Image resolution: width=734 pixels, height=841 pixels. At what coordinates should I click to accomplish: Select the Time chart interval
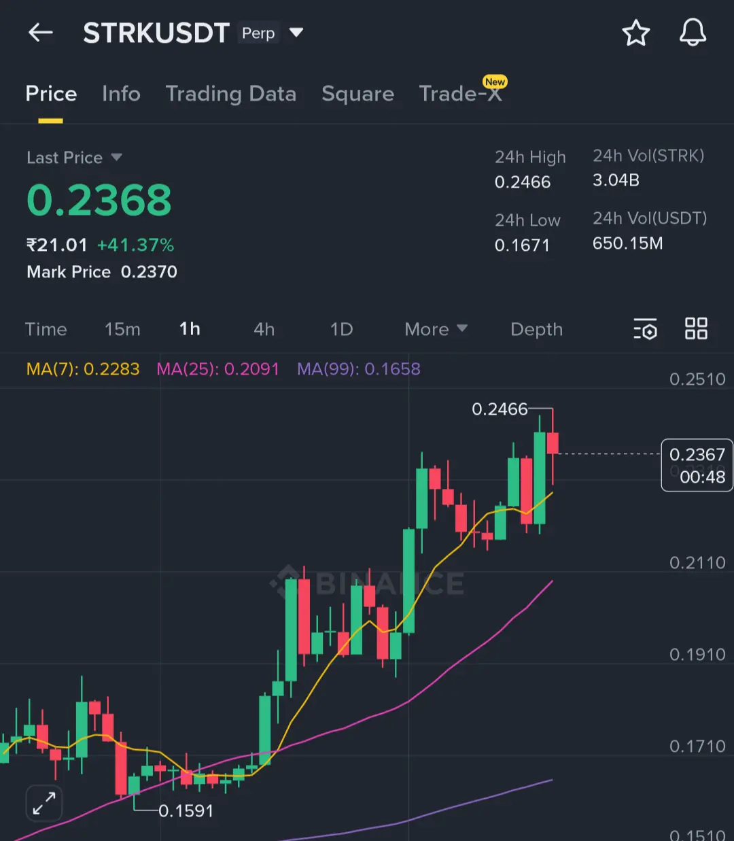46,329
